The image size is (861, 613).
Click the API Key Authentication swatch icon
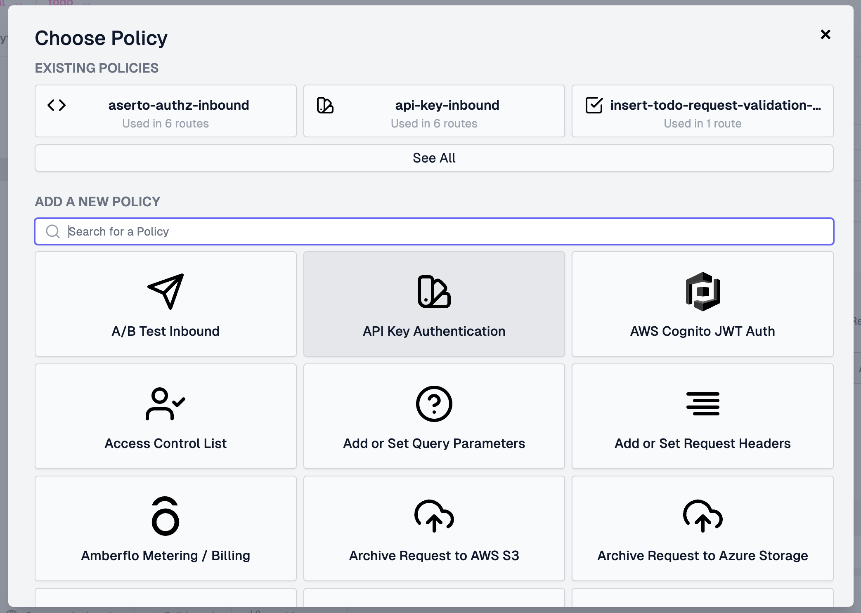click(434, 291)
